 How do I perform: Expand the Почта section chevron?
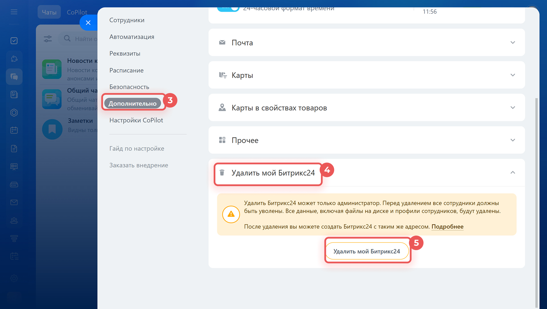[513, 42]
